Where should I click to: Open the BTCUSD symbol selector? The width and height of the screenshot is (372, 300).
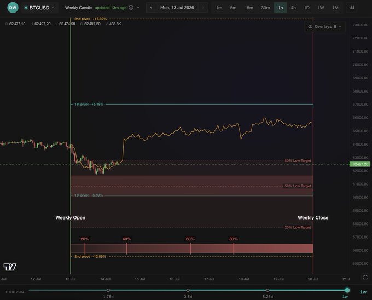click(x=39, y=8)
